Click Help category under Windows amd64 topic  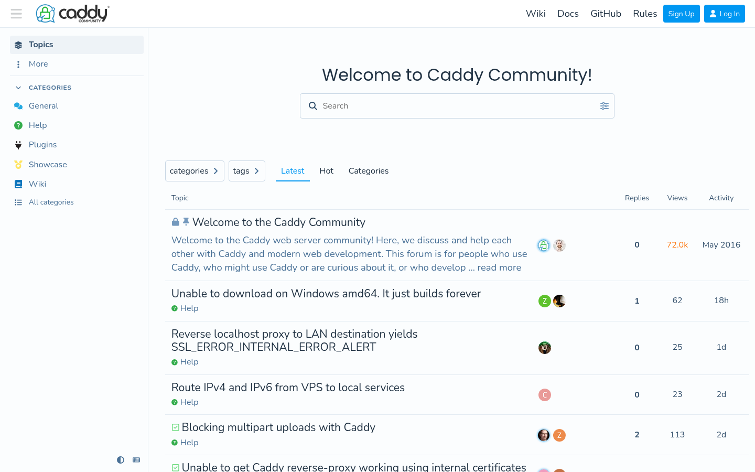[x=185, y=308]
